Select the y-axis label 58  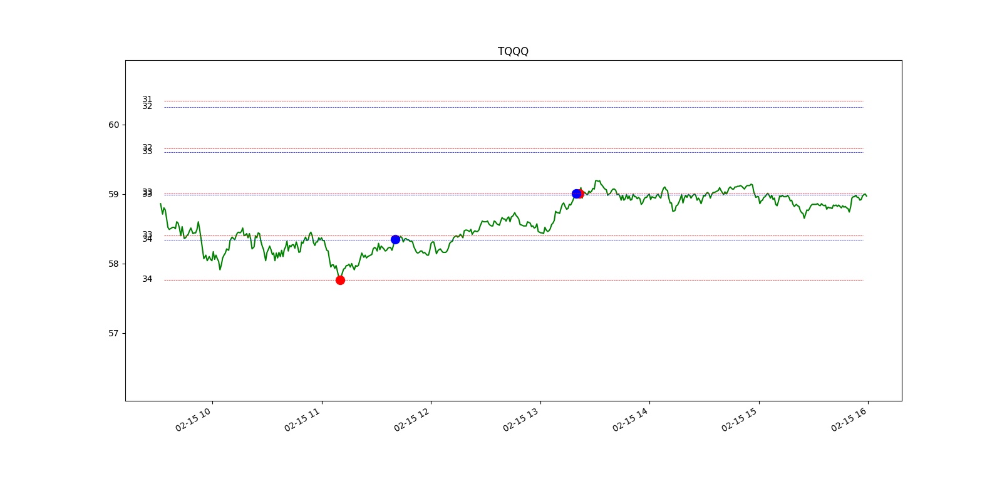(113, 264)
